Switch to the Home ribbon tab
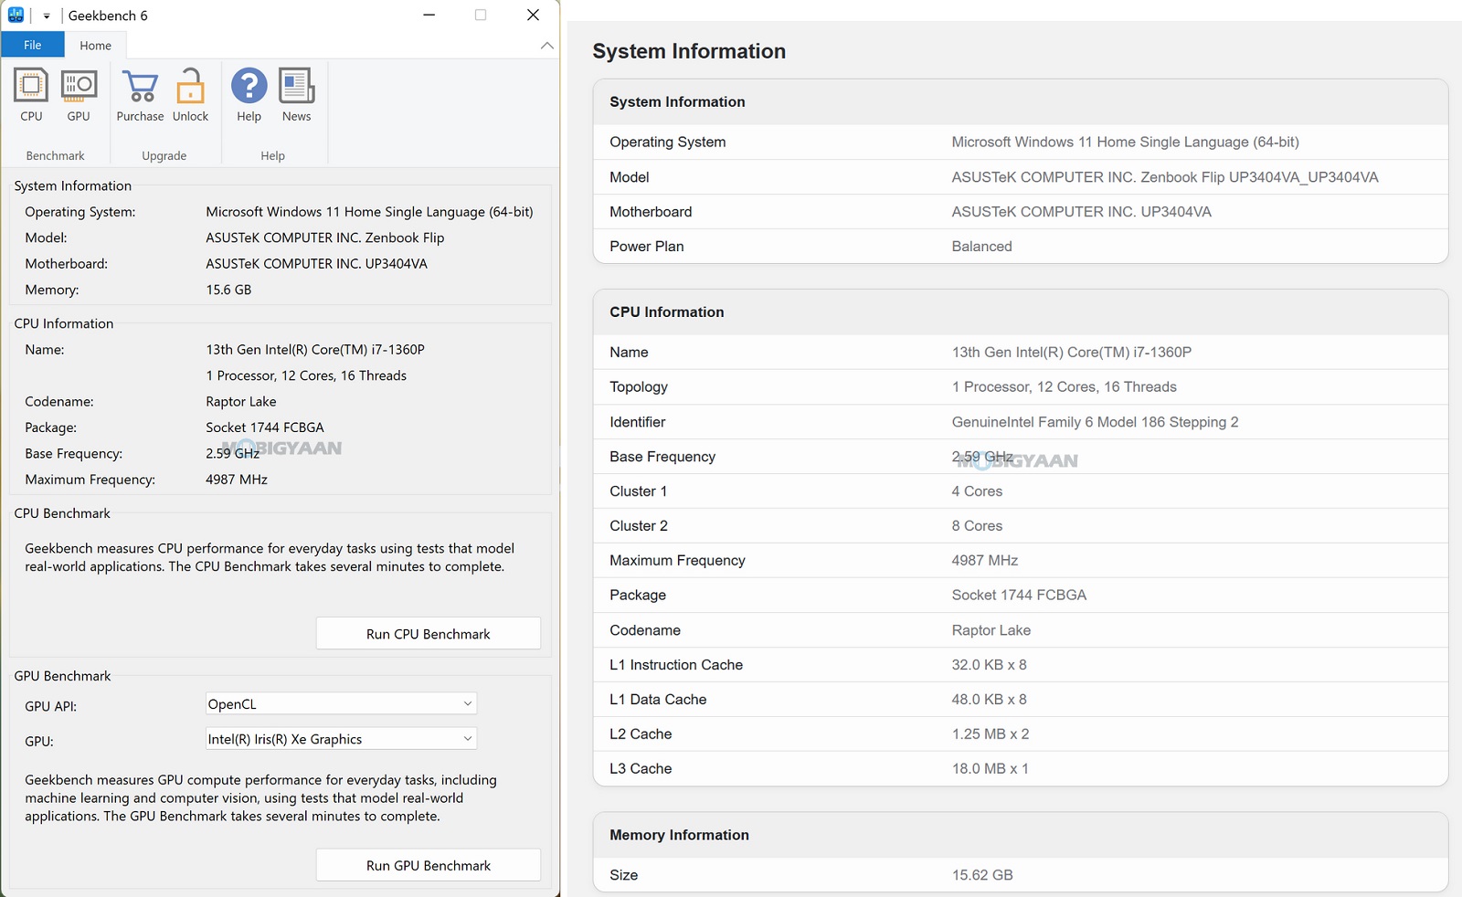Viewport: 1462px width, 897px height. pos(95,45)
